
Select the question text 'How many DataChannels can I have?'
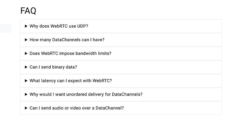coord(67,40)
